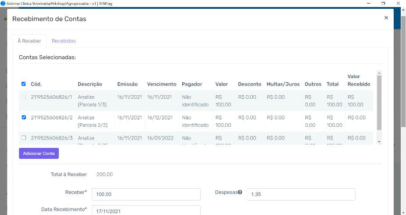Image resolution: width=406 pixels, height=215 pixels.
Task: Focus the Despesas input field
Action: coord(301,194)
